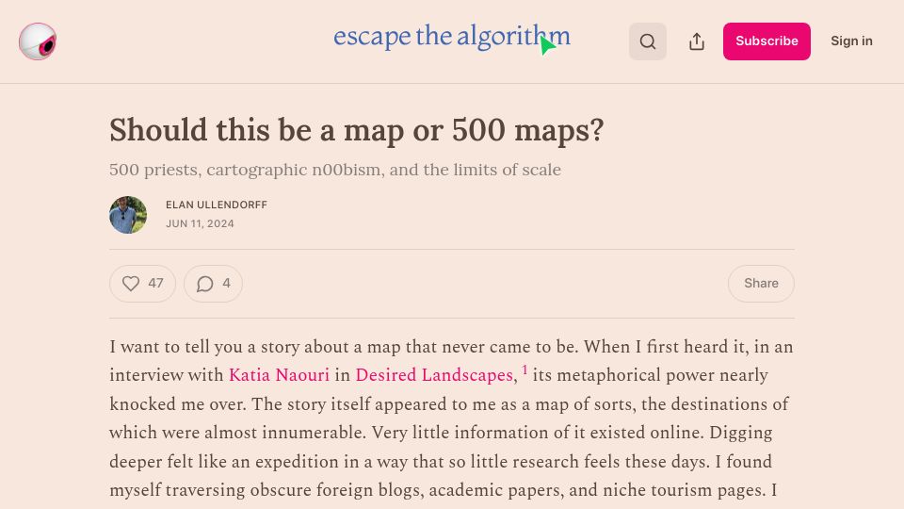
Task: Click the eyeball publication logo
Action: click(x=38, y=41)
